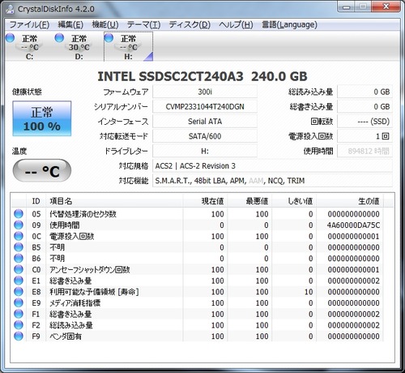Minimize the CrystalDiskInfo window
The height and width of the screenshot is (373, 405).
(346, 7)
